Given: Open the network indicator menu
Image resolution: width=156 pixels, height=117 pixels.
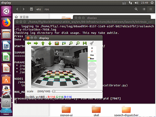Looking at the screenshot, I should pos(130,3).
